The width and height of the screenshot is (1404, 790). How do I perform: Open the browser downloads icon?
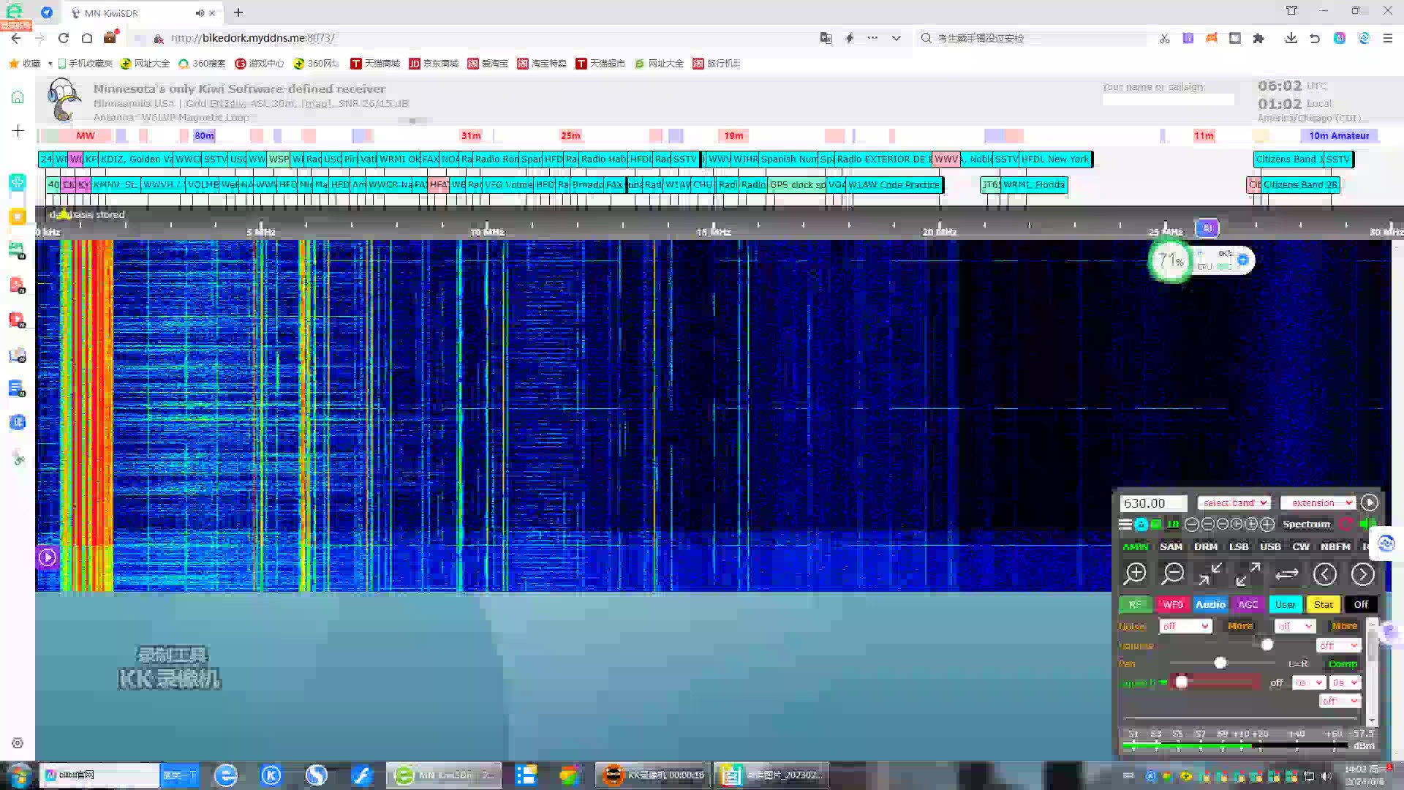[x=1291, y=38]
